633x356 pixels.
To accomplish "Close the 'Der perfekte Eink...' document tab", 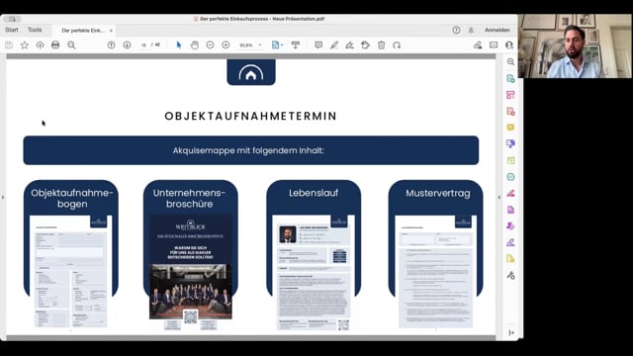I will (111, 31).
